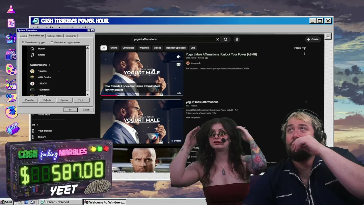Go to Home in the YouTube sidebar
This screenshot has height=205, width=364.
pos(41,48)
